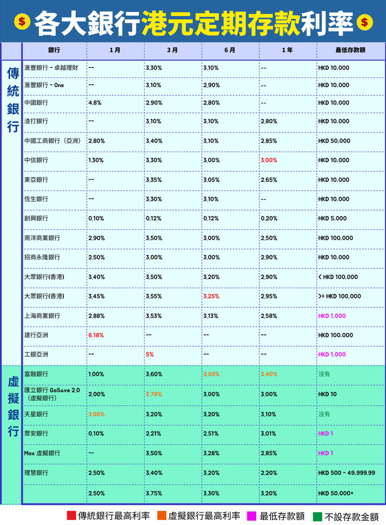Click the orange 3.78% rate for 匯立銀行

point(154,394)
